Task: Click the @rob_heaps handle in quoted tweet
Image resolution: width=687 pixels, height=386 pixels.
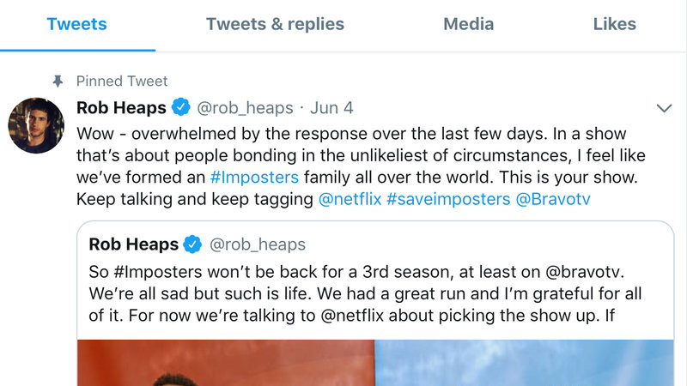Action: 258,244
